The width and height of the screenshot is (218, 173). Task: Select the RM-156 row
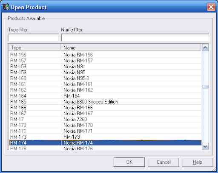(x=105, y=55)
